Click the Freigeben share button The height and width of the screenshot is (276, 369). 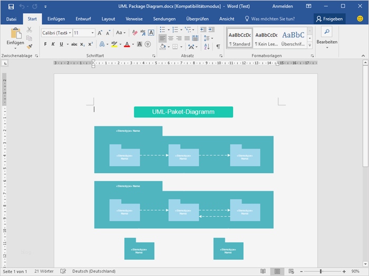pos(329,19)
